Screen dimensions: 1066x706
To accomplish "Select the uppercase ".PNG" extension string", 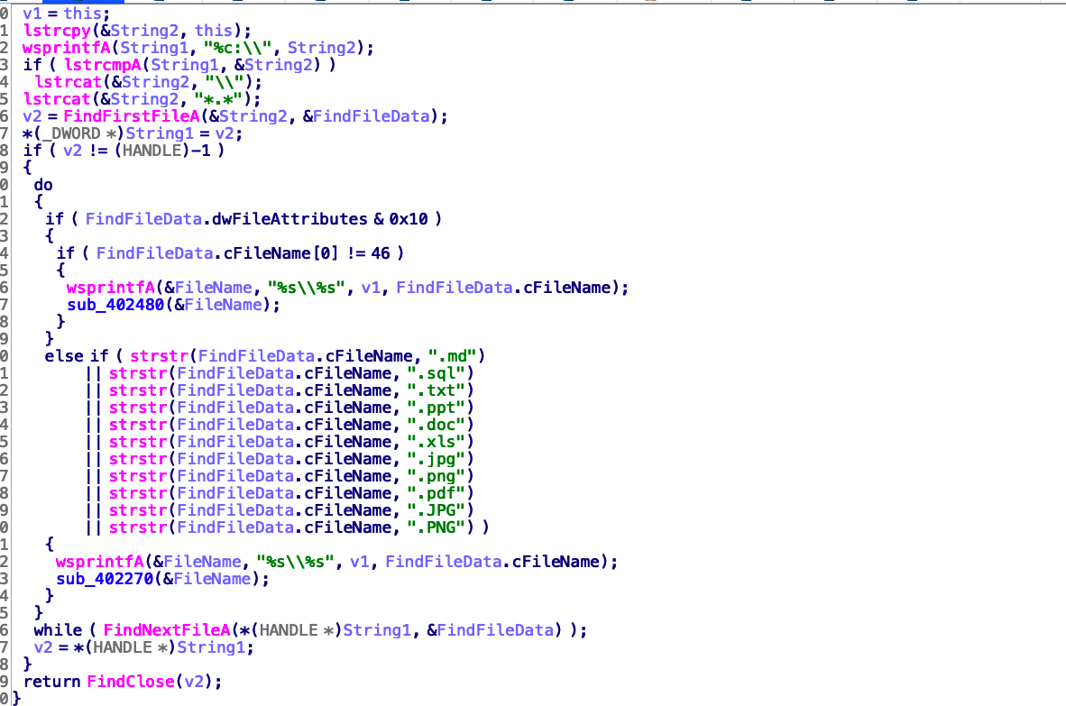I will click(x=436, y=528).
